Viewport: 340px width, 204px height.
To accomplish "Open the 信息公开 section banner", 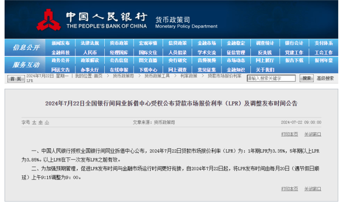I will click(26, 47).
